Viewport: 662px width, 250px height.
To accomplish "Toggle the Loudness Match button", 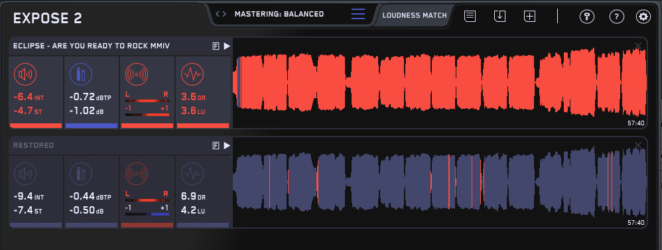I will (414, 16).
